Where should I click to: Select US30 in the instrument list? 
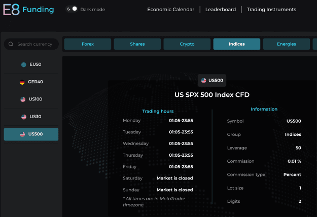[31, 117]
